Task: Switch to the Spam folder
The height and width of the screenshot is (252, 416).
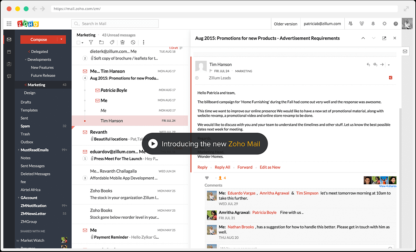Action: point(26,126)
